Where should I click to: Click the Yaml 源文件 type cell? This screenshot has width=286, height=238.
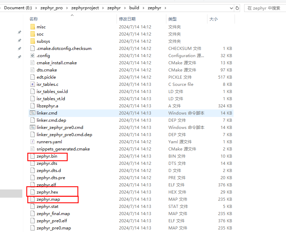pos(180,142)
